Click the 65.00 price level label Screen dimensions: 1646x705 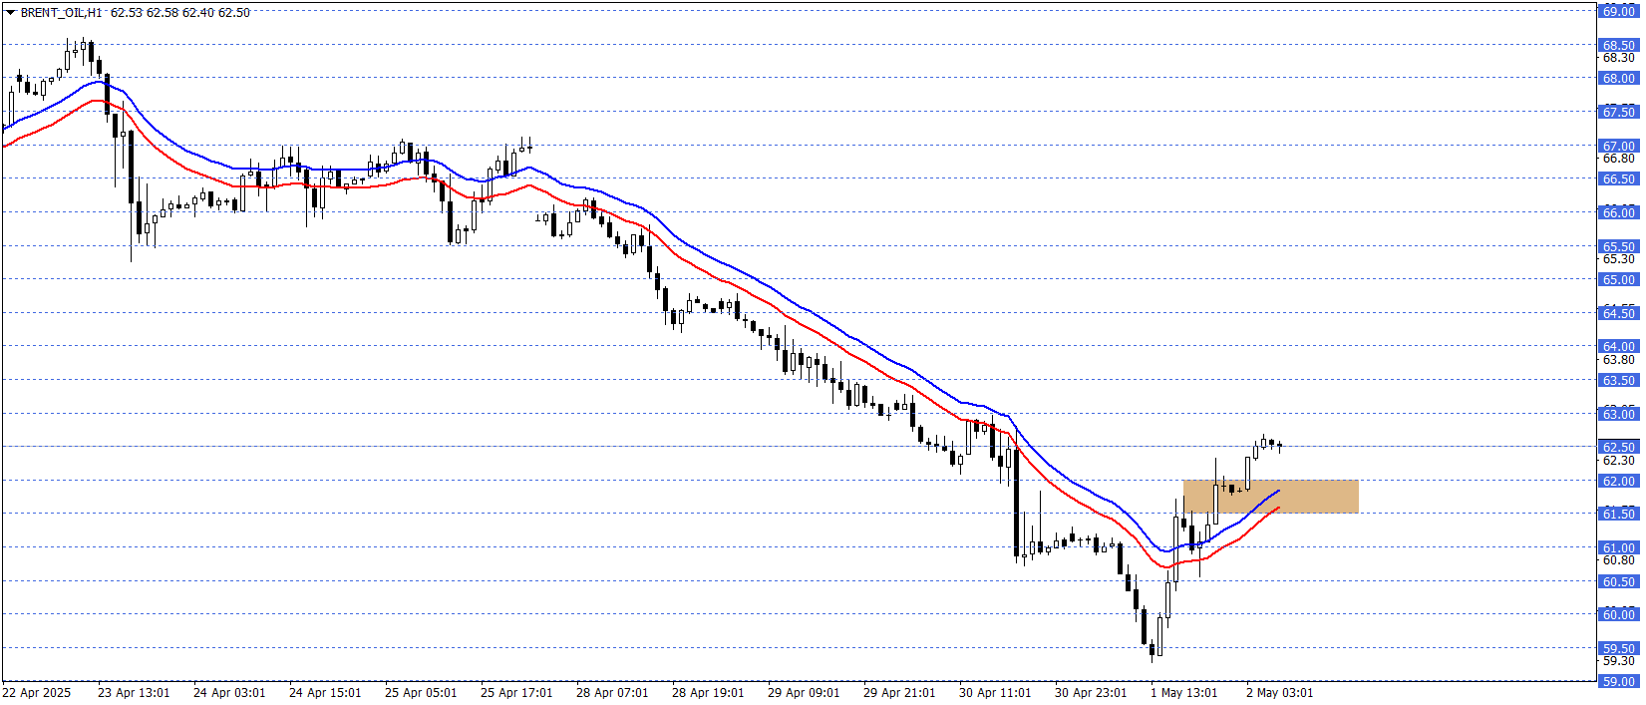[x=1618, y=279]
